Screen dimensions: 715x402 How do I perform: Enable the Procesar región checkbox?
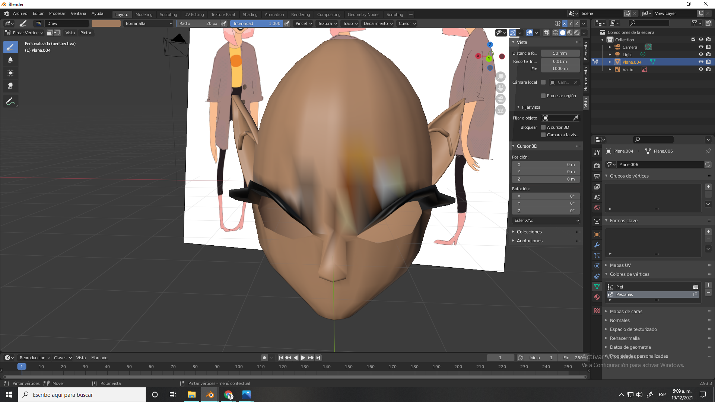[543, 96]
